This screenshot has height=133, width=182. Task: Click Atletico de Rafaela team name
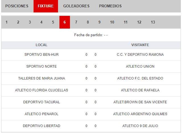(x=140, y=90)
